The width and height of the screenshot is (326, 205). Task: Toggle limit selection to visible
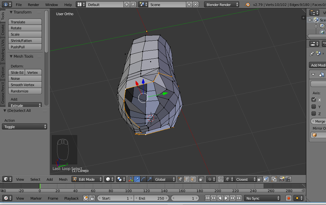[201, 179]
